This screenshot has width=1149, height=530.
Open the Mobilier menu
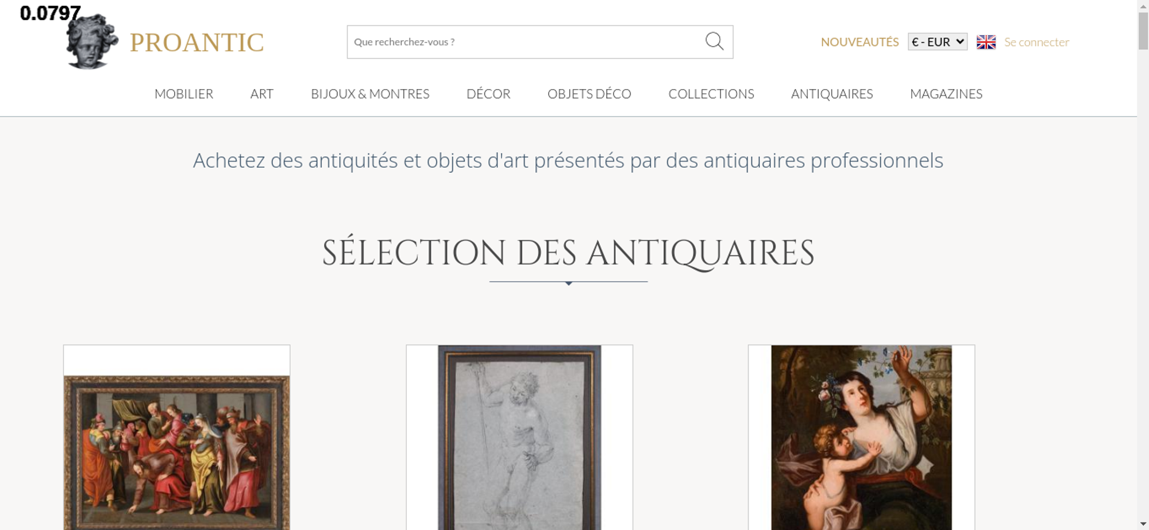pyautogui.click(x=184, y=94)
